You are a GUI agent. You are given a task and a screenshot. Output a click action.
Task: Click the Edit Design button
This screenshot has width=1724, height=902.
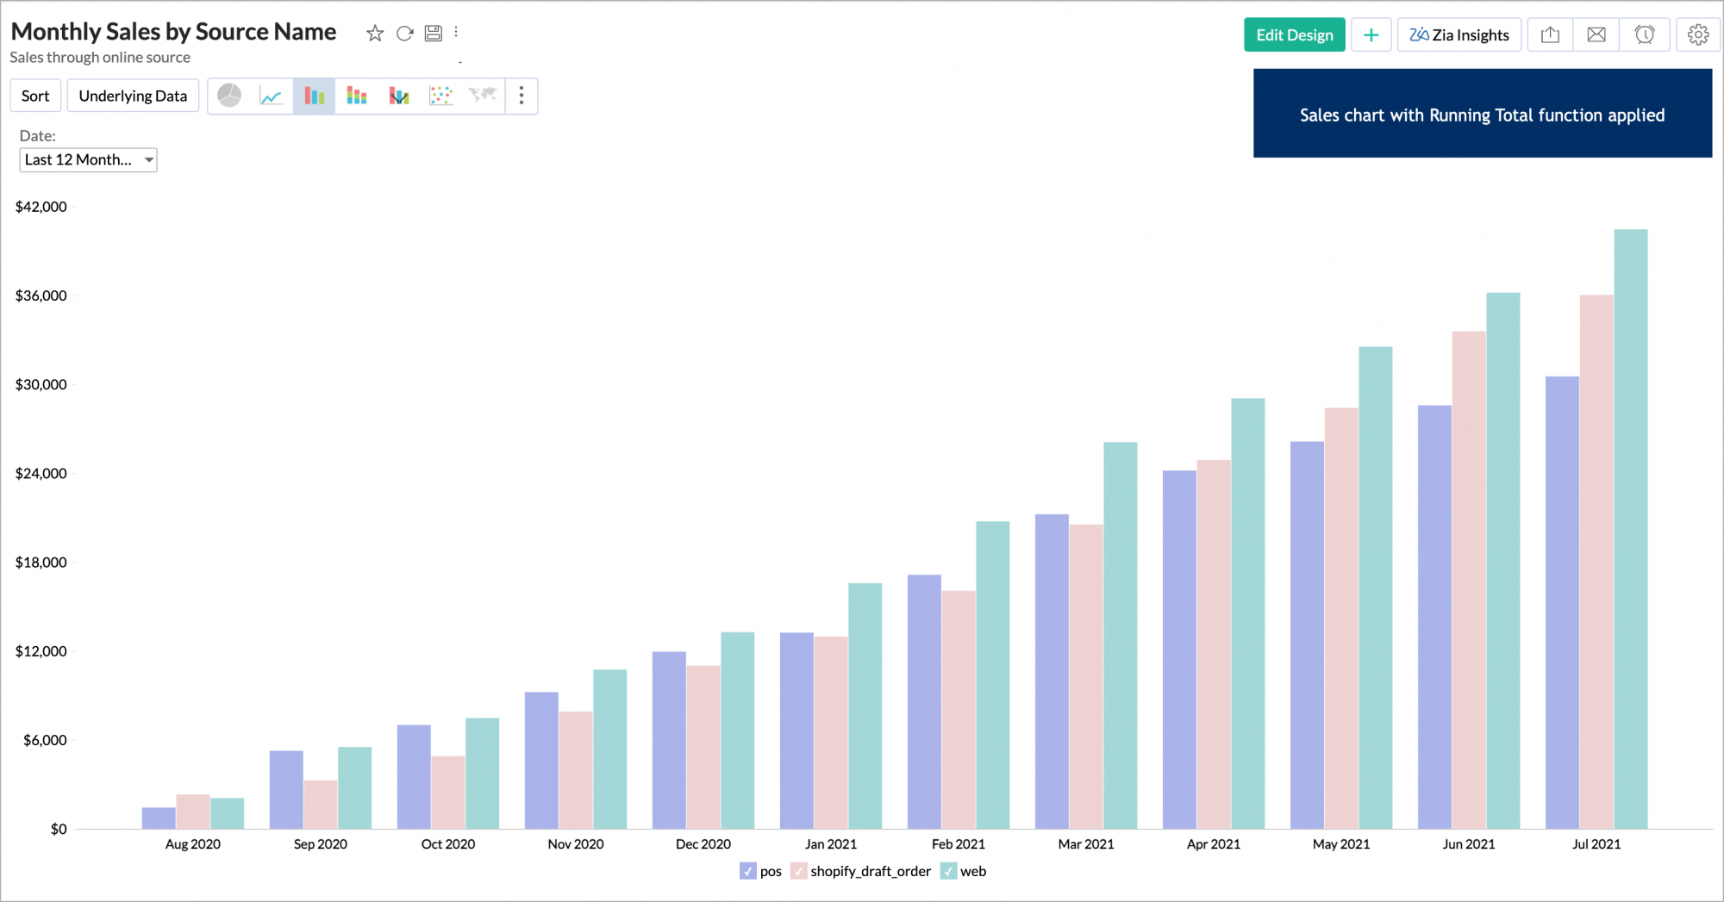(x=1294, y=34)
